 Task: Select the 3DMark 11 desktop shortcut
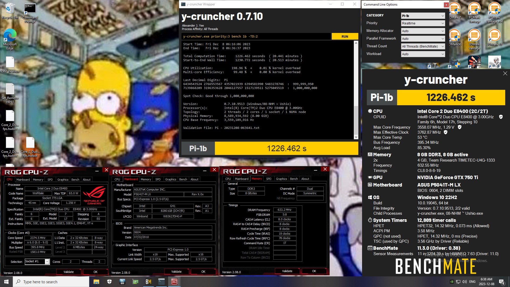click(494, 37)
